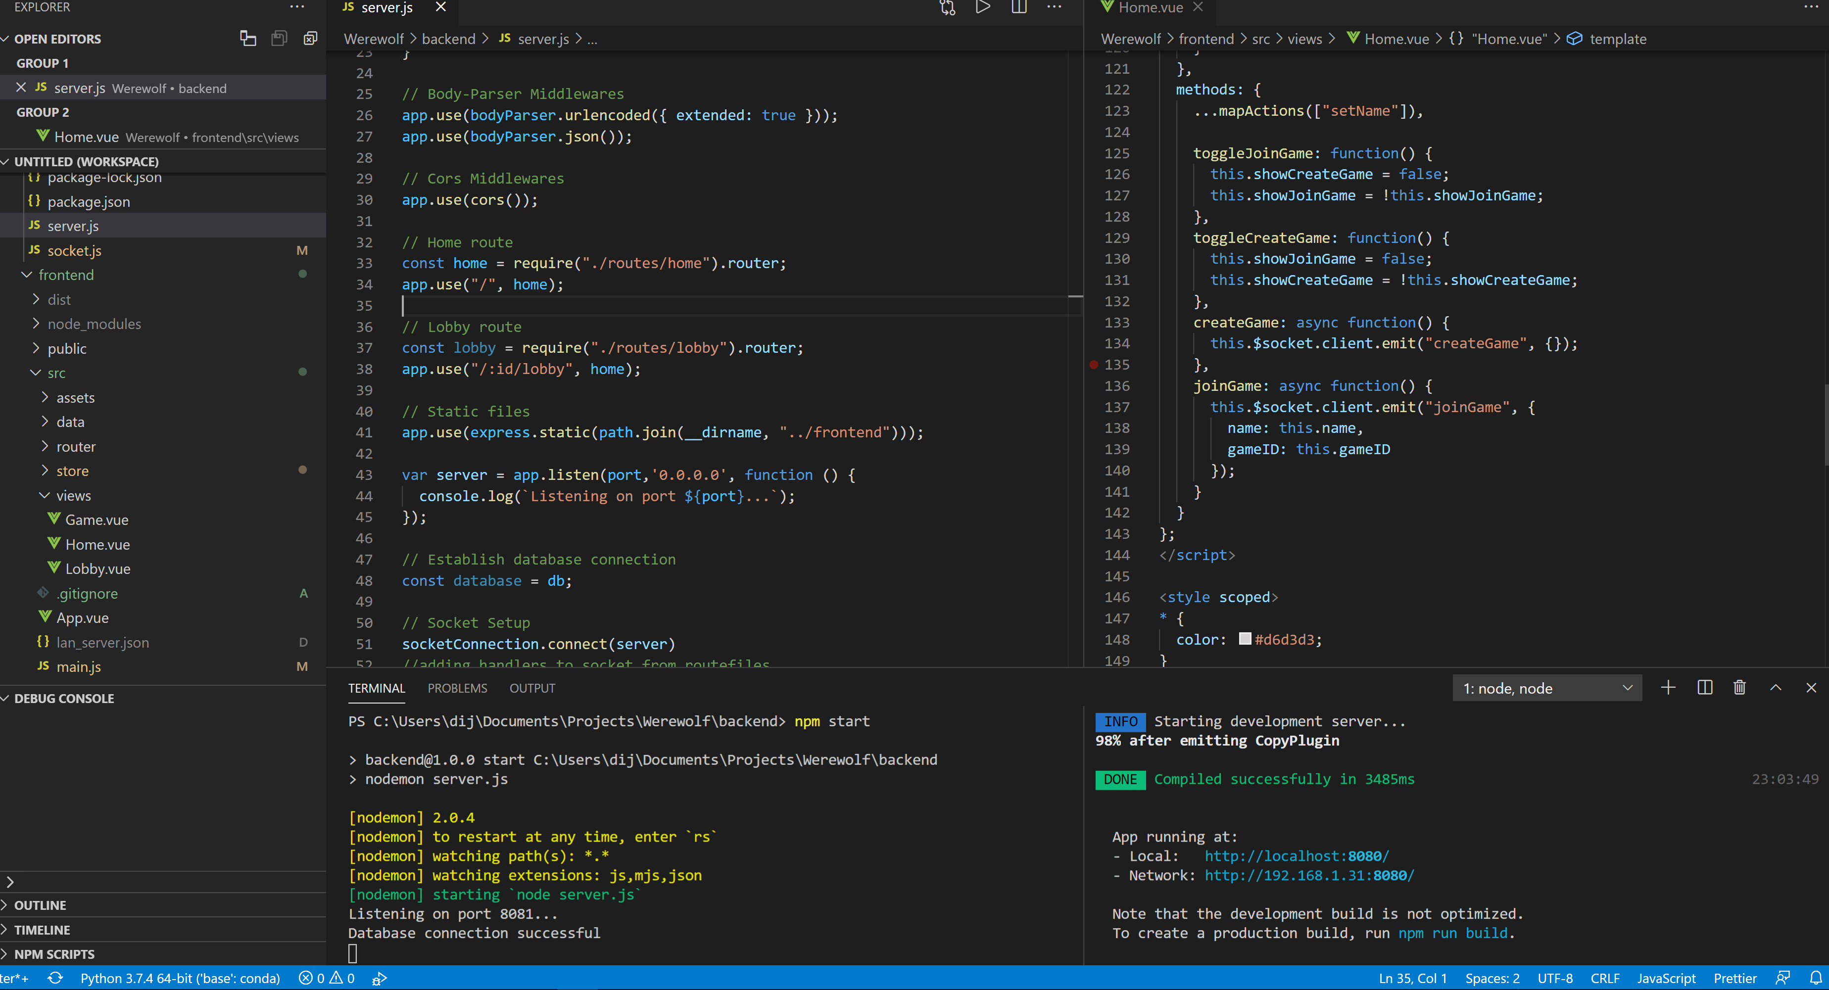Expand the public folder
The image size is (1829, 990).
point(67,348)
